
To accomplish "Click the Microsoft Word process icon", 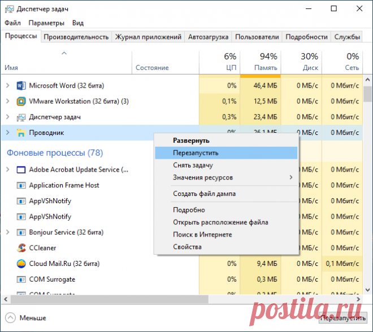I will pos(21,86).
